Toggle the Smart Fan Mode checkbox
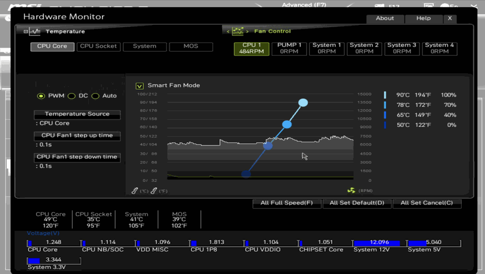 (140, 86)
